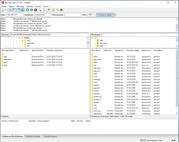Switch to Transferts réussis tab
179x142 pixels.
pos(50,136)
